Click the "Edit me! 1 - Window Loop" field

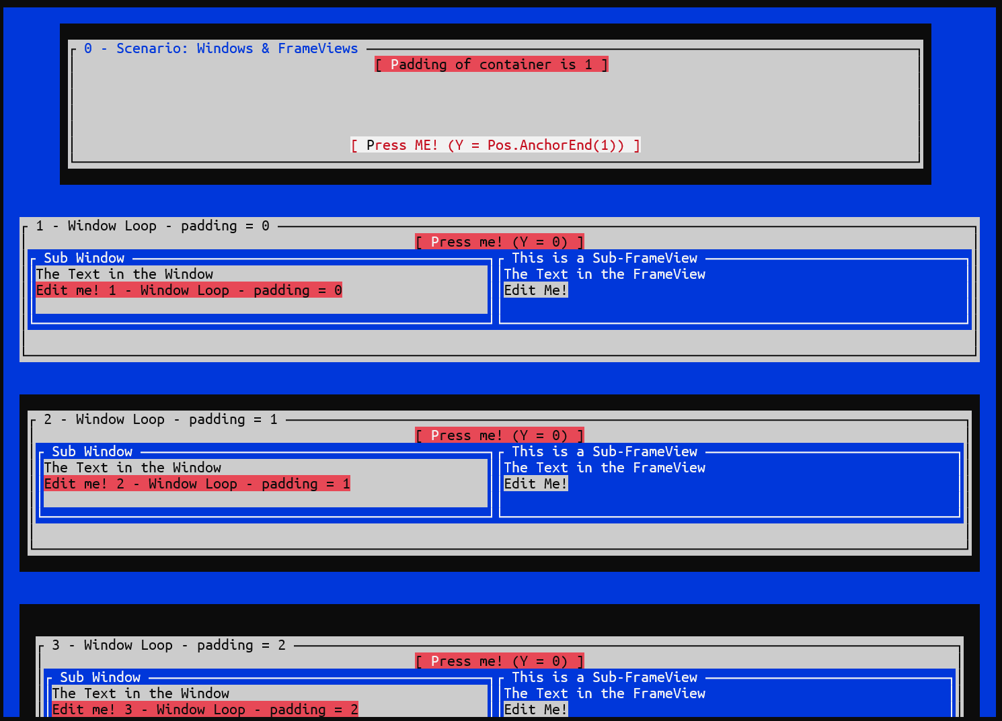[188, 290]
